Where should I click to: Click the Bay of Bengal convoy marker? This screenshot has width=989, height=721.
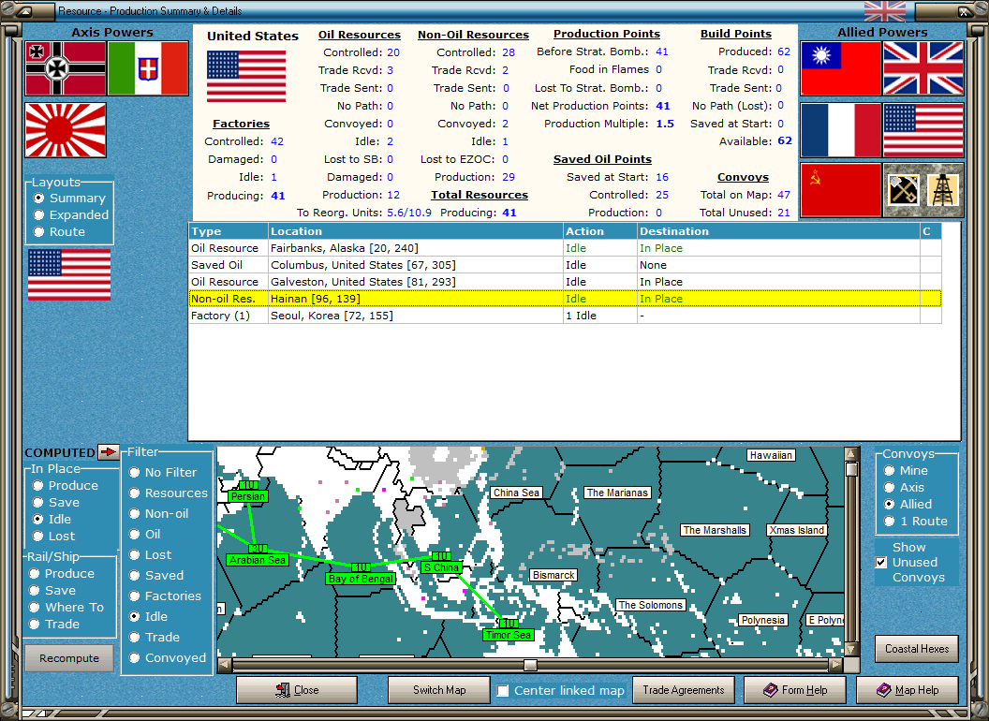click(x=361, y=579)
